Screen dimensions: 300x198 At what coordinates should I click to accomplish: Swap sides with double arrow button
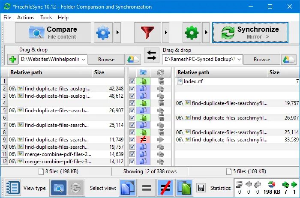tap(152, 55)
